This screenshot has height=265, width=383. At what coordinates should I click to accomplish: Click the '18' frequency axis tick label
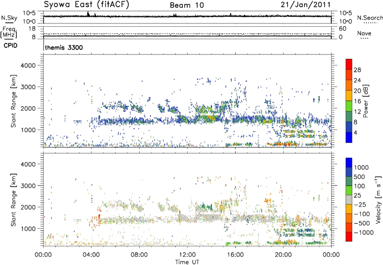tap(32, 29)
